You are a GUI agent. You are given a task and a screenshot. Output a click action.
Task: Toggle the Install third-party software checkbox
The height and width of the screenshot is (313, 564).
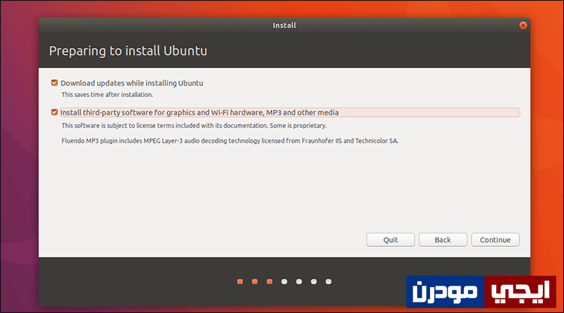[54, 113]
